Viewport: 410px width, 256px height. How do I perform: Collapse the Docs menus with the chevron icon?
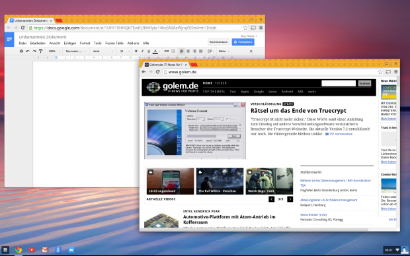coord(251,51)
